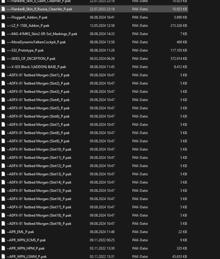Click size 572.914 KB of SKIES_OF_DECEPTION
The width and height of the screenshot is (220, 259).
pos(179,59)
